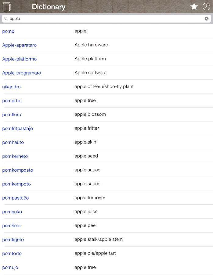Tap the 'pompasteĉo' word link

(15, 198)
